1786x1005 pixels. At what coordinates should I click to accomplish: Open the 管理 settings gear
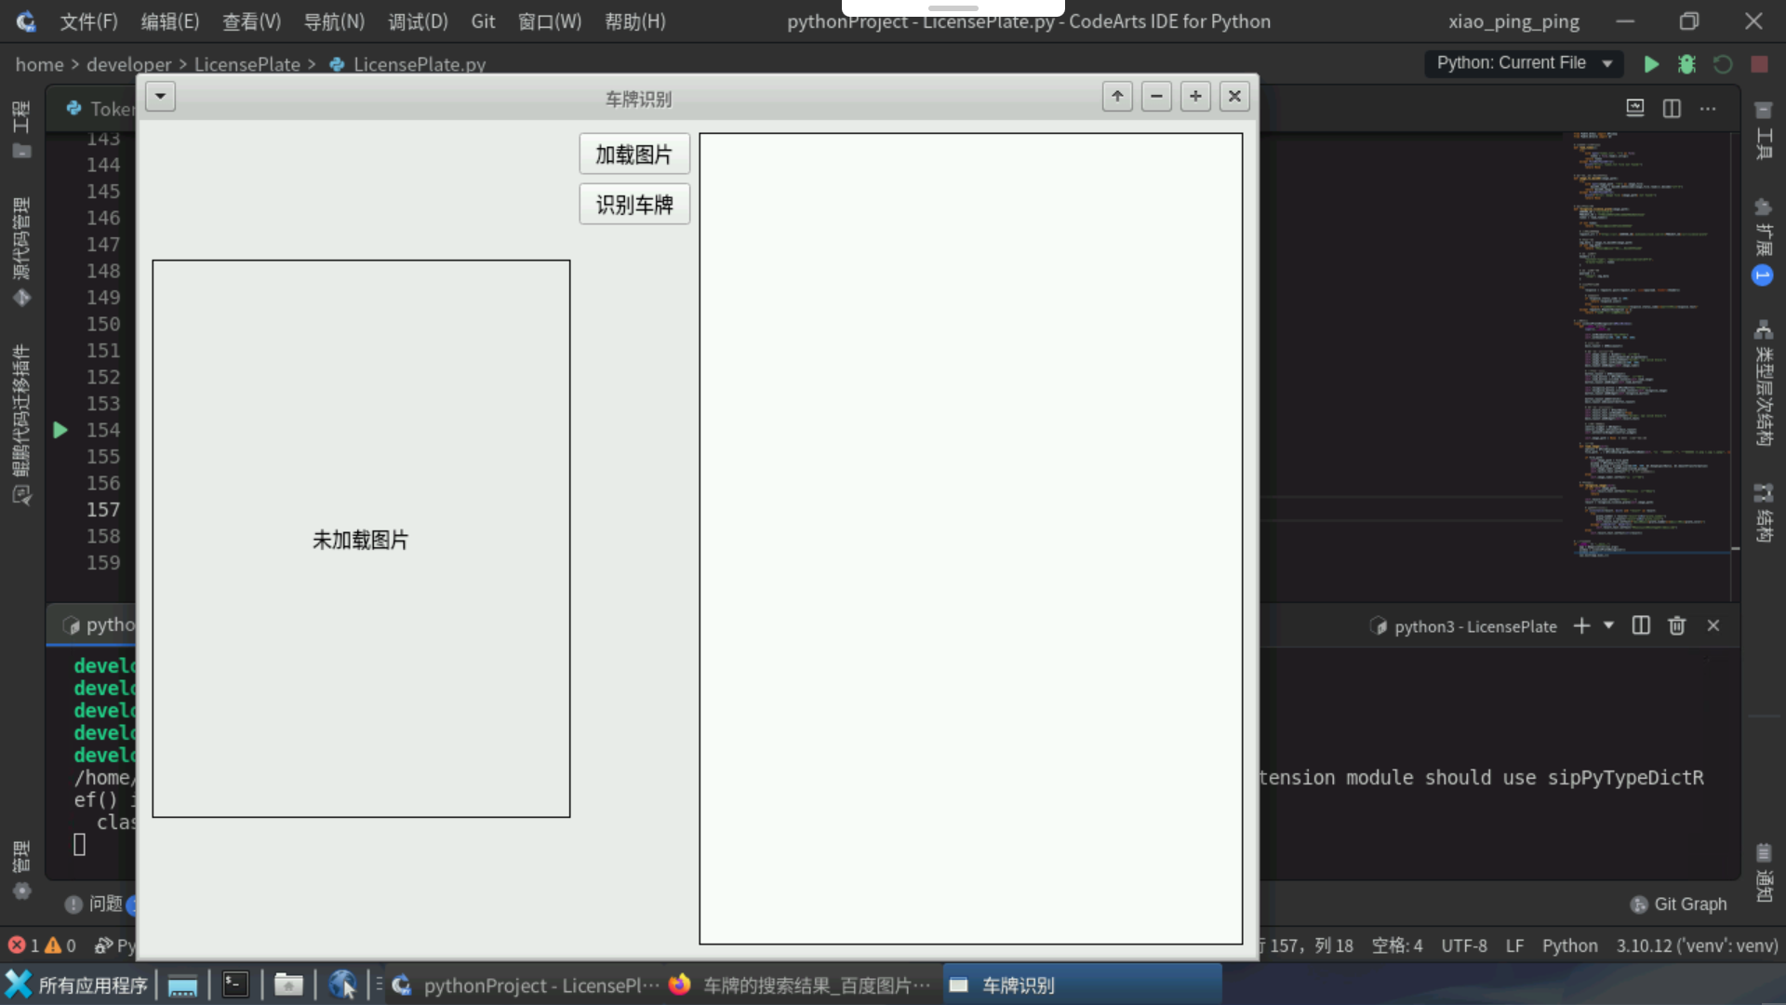20,891
